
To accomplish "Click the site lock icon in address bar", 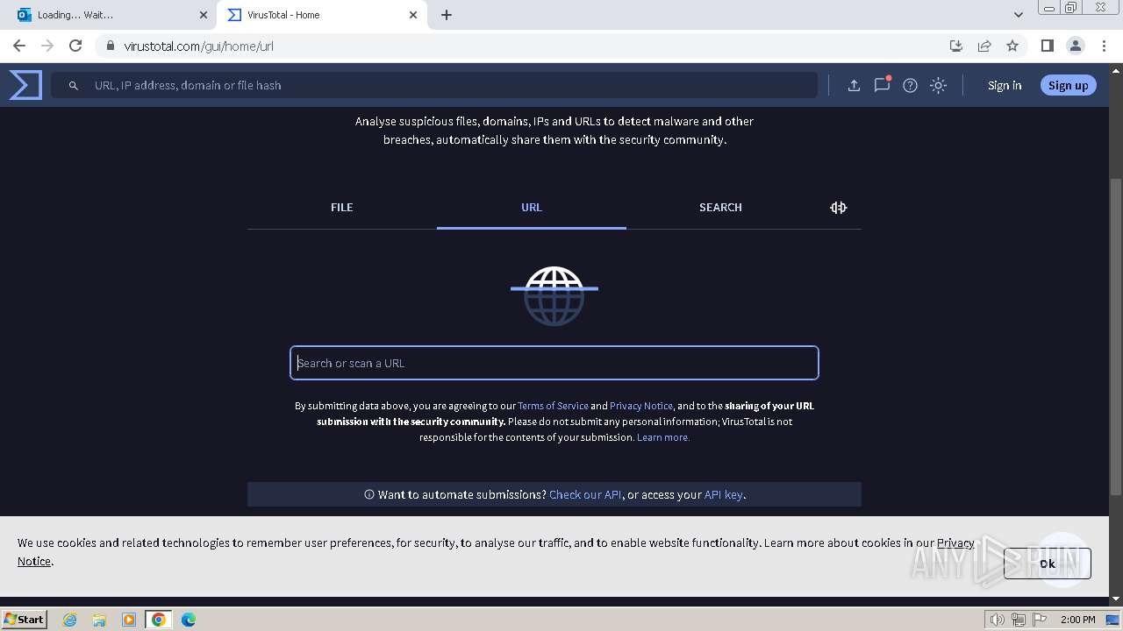I will click(111, 46).
